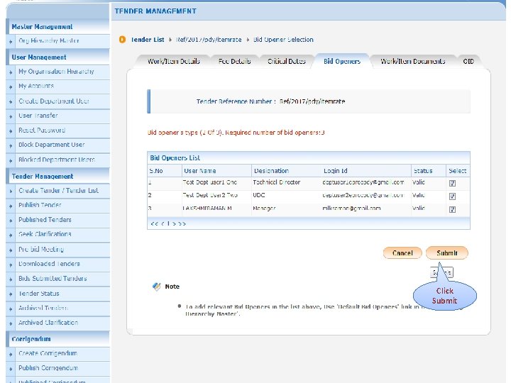Click Tender List breadcrumb link

click(148, 40)
